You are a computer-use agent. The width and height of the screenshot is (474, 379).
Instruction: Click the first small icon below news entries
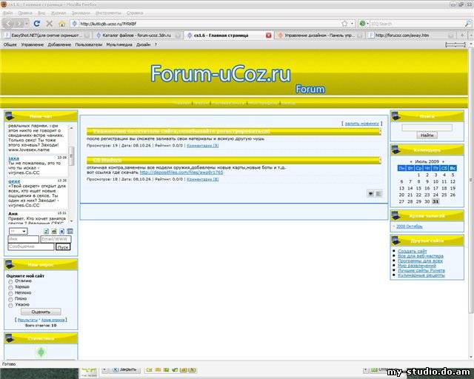coord(370,193)
